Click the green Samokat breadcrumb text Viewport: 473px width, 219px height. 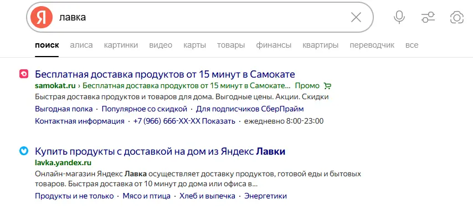(x=187, y=86)
